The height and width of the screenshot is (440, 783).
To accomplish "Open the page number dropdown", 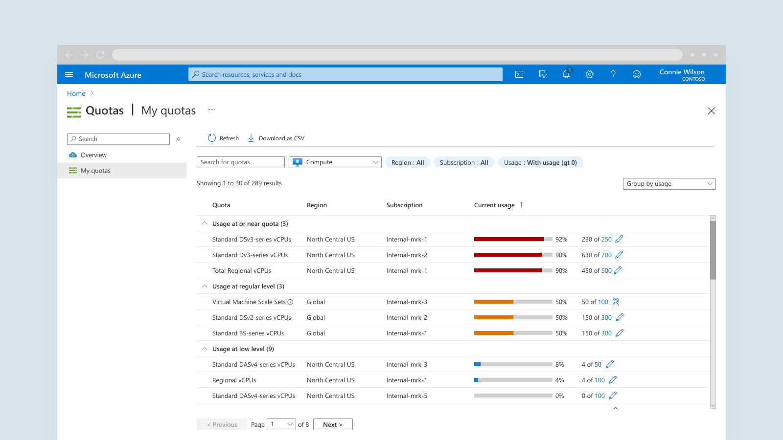I will coord(281,424).
